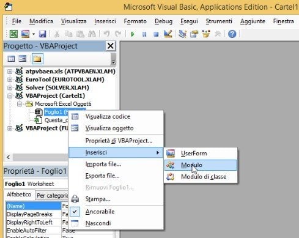Select Foglio1 in the project tree
Image resolution: width=299 pixels, height=238 pixels.
point(56,112)
